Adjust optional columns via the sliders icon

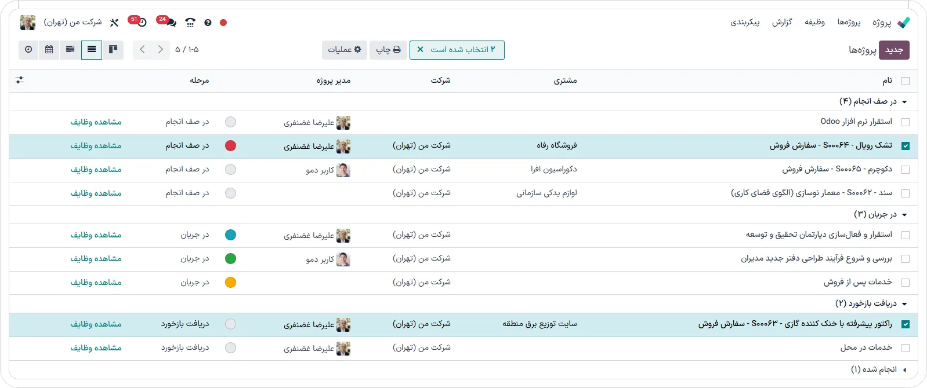pyautogui.click(x=20, y=80)
